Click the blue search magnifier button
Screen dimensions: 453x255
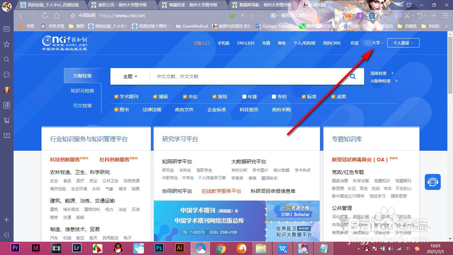coord(353,76)
